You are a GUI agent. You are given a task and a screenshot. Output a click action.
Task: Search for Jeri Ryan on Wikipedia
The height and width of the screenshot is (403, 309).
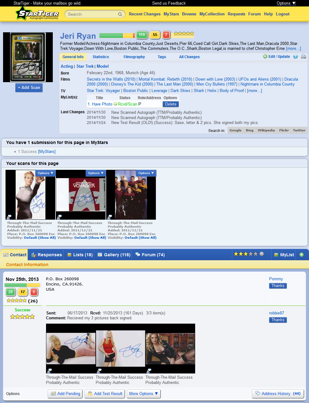coord(266,130)
